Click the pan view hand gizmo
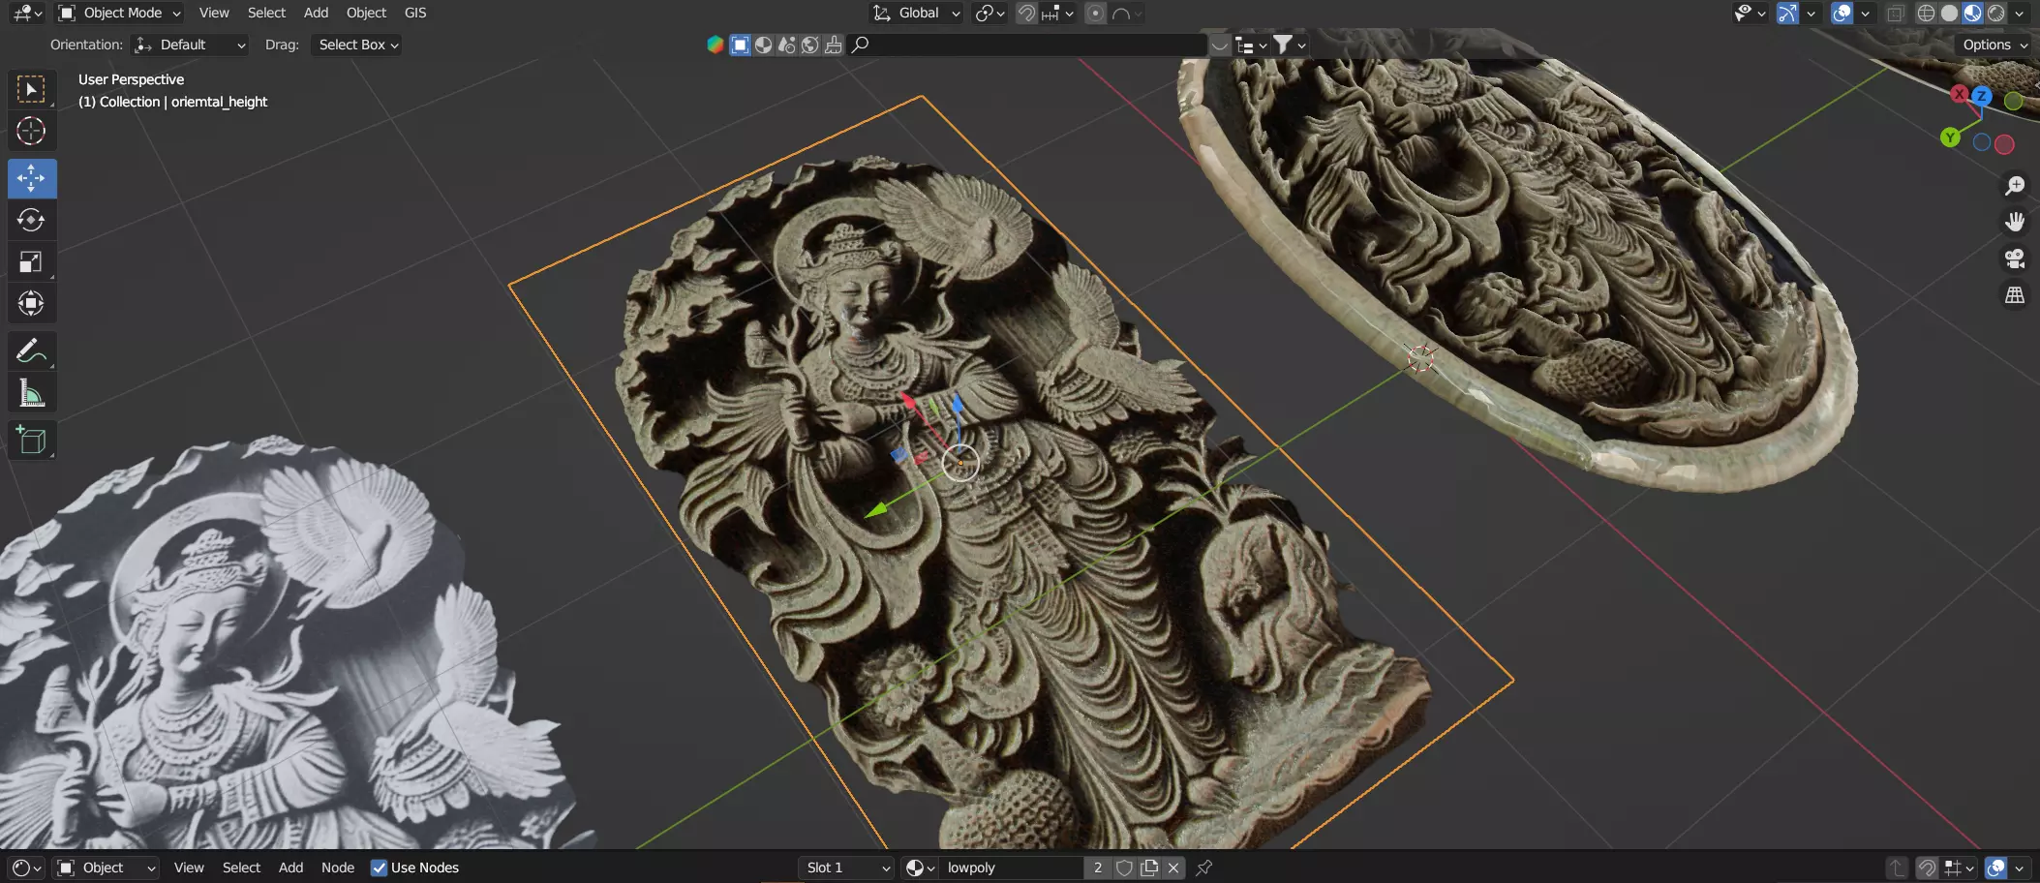 [x=2014, y=222]
